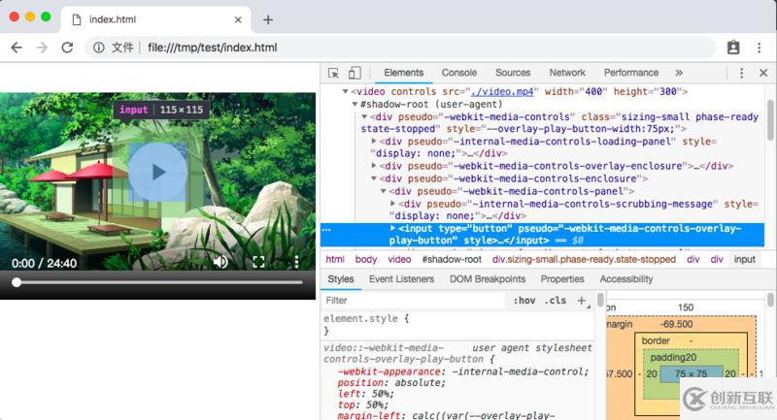Select #shadow-root in the breadcrumb
Image resolution: width=777 pixels, height=420 pixels.
point(452,259)
